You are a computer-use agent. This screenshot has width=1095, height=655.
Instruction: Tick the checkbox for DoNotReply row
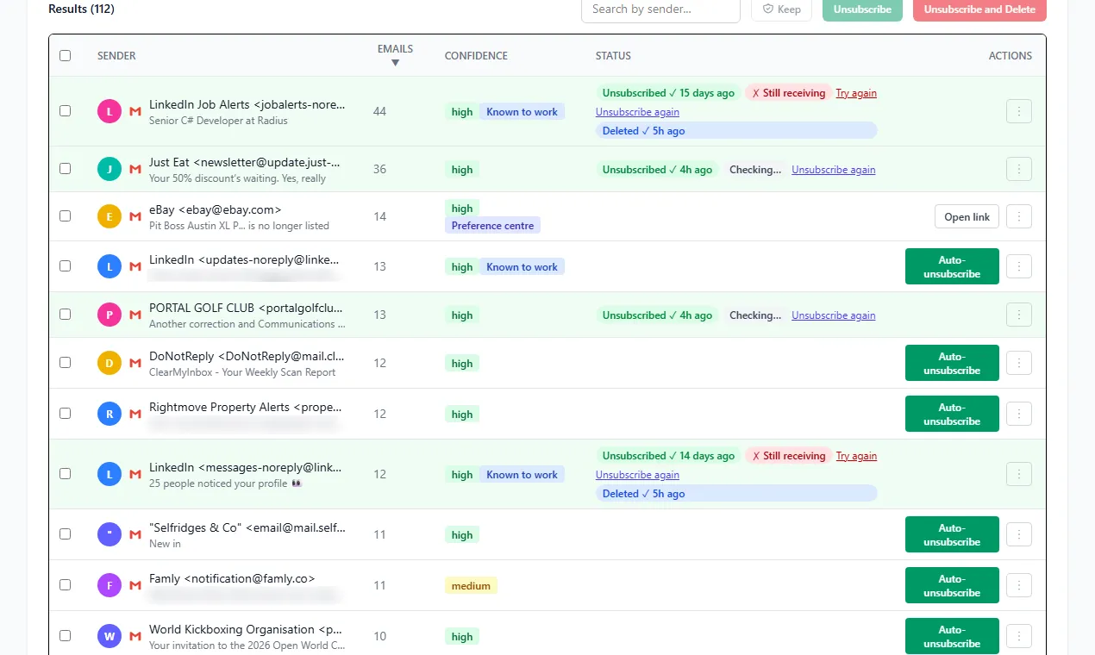coord(66,363)
